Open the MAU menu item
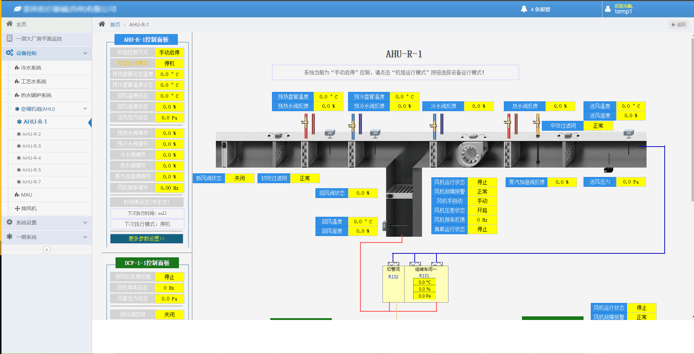Viewport: 694px width, 354px height. pyautogui.click(x=26, y=195)
